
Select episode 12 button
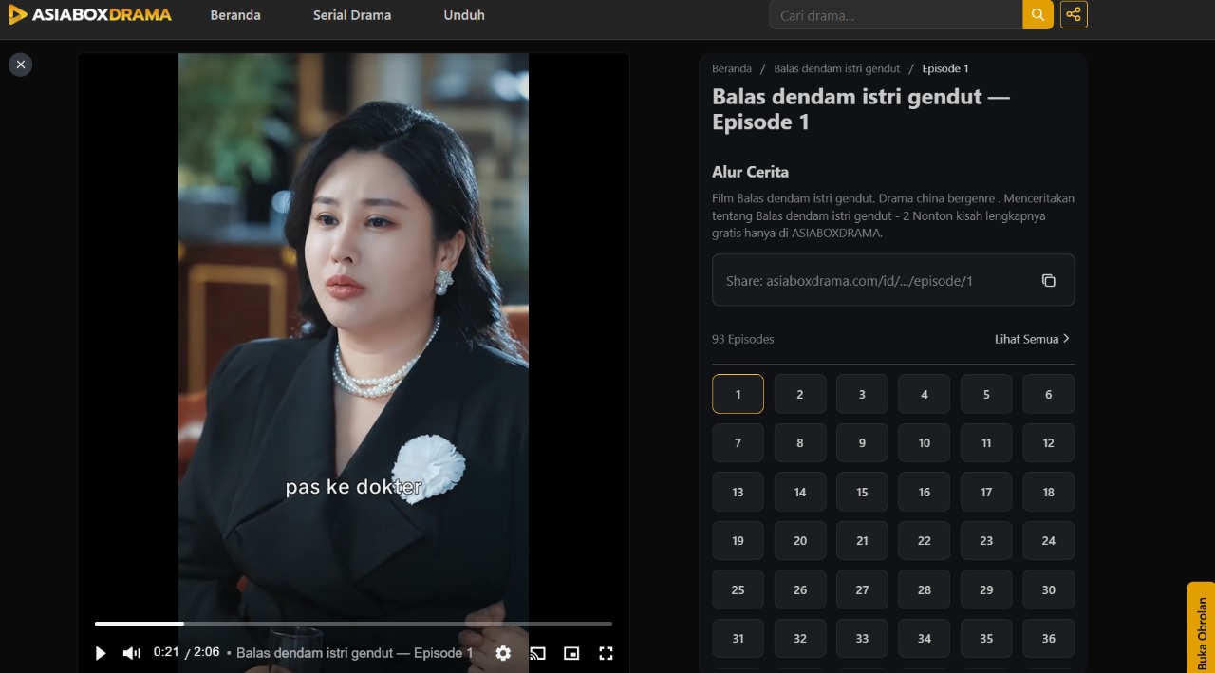coord(1049,442)
